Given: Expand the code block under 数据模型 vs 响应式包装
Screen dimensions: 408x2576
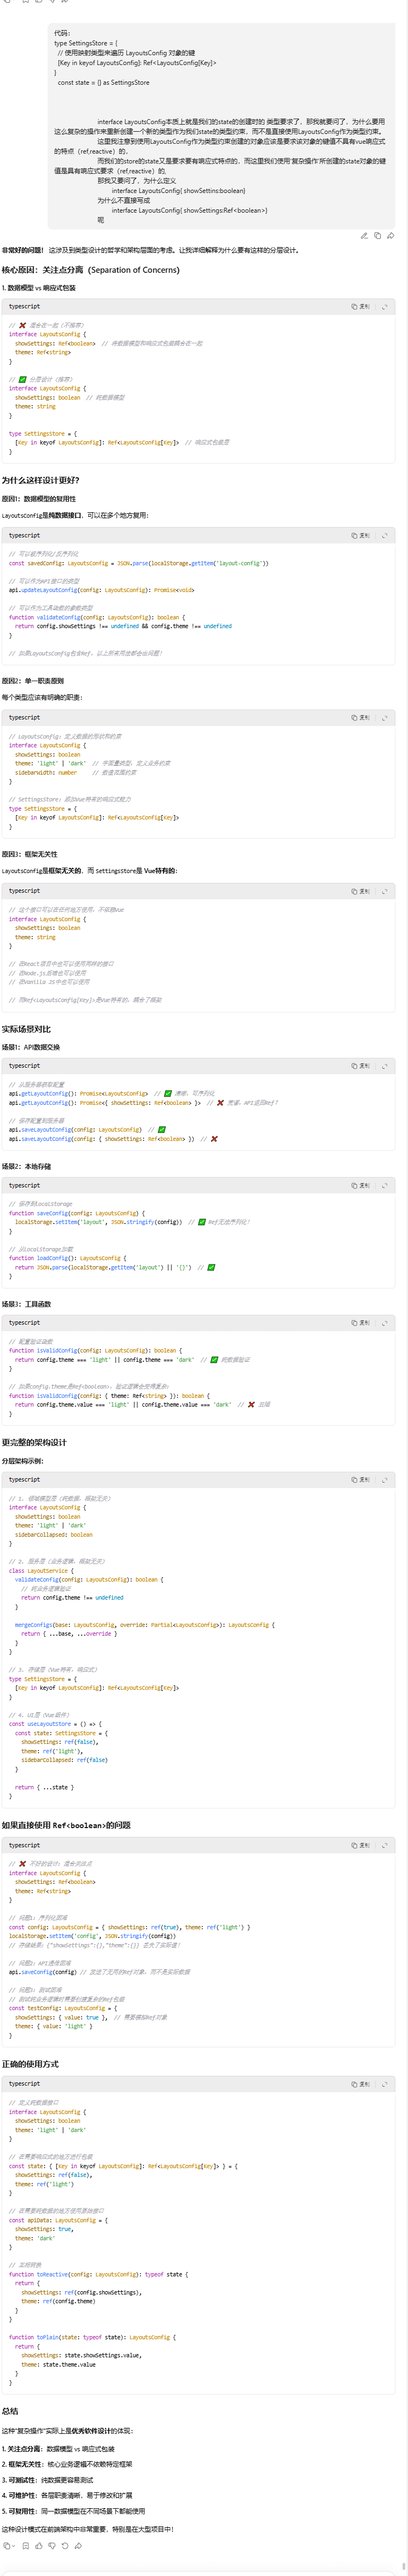Looking at the screenshot, I should (x=384, y=307).
